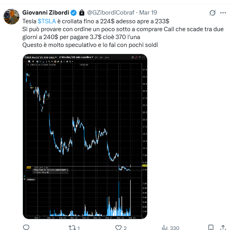
Task: Expand the TSLA Mar21'25 240 CALL selector
Action: 41,57
